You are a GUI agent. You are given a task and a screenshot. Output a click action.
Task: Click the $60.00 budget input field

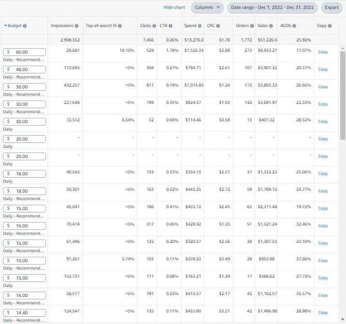[x=25, y=52]
